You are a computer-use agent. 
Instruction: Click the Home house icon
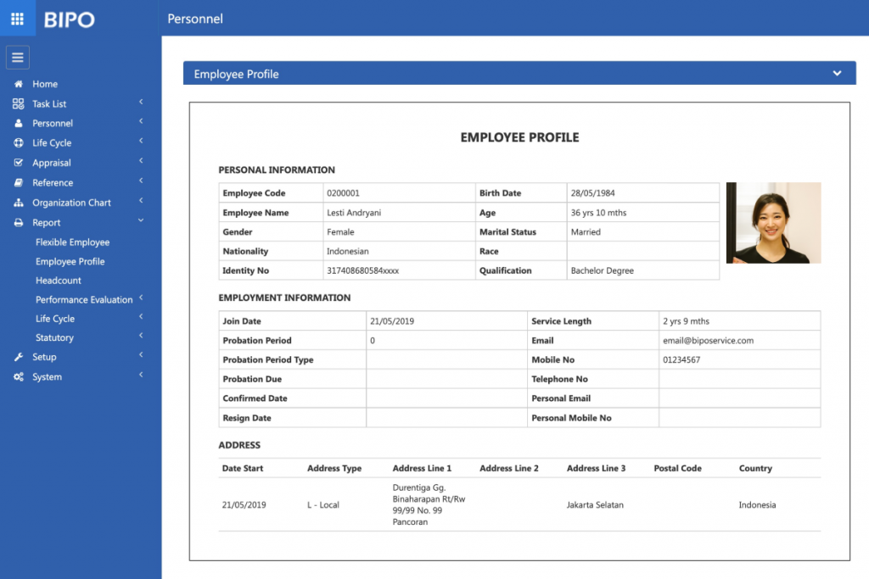tap(19, 84)
